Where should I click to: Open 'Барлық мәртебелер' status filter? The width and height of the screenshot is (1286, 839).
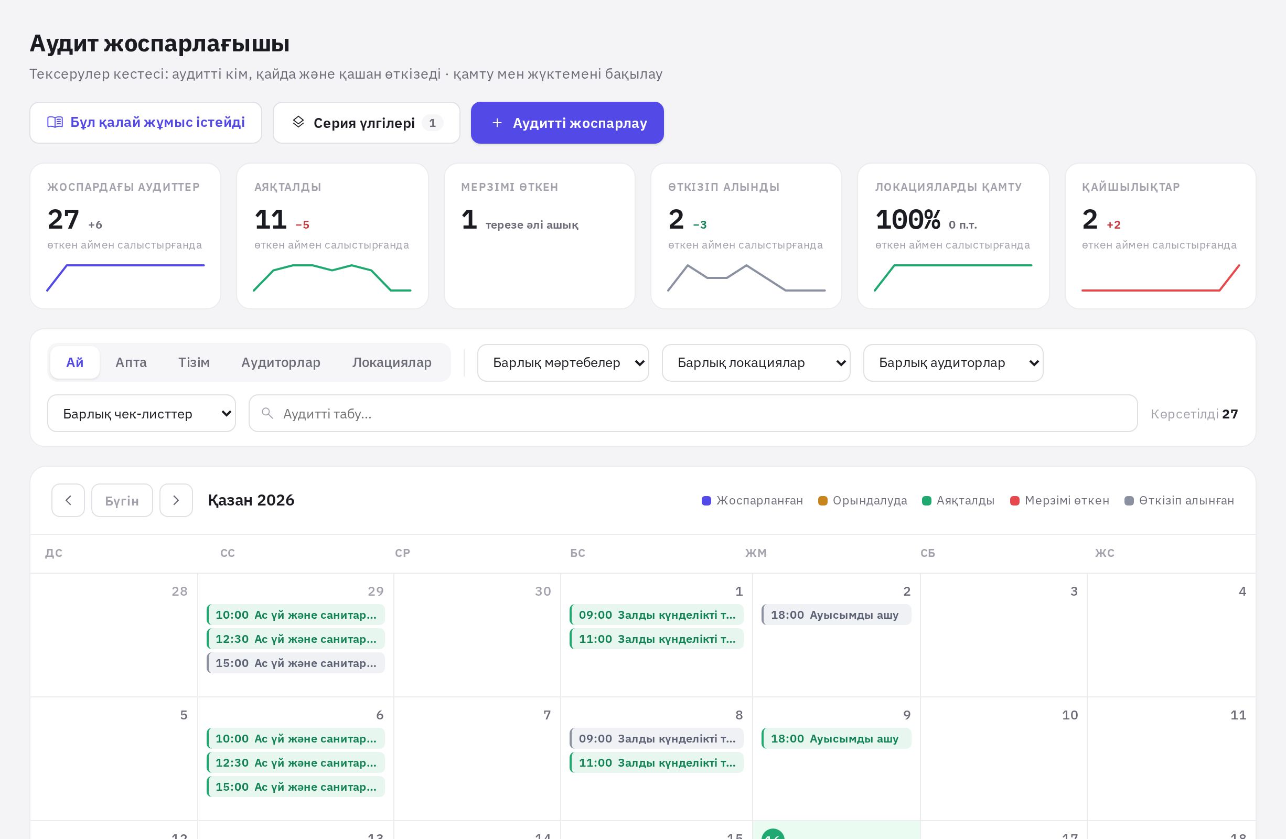563,362
